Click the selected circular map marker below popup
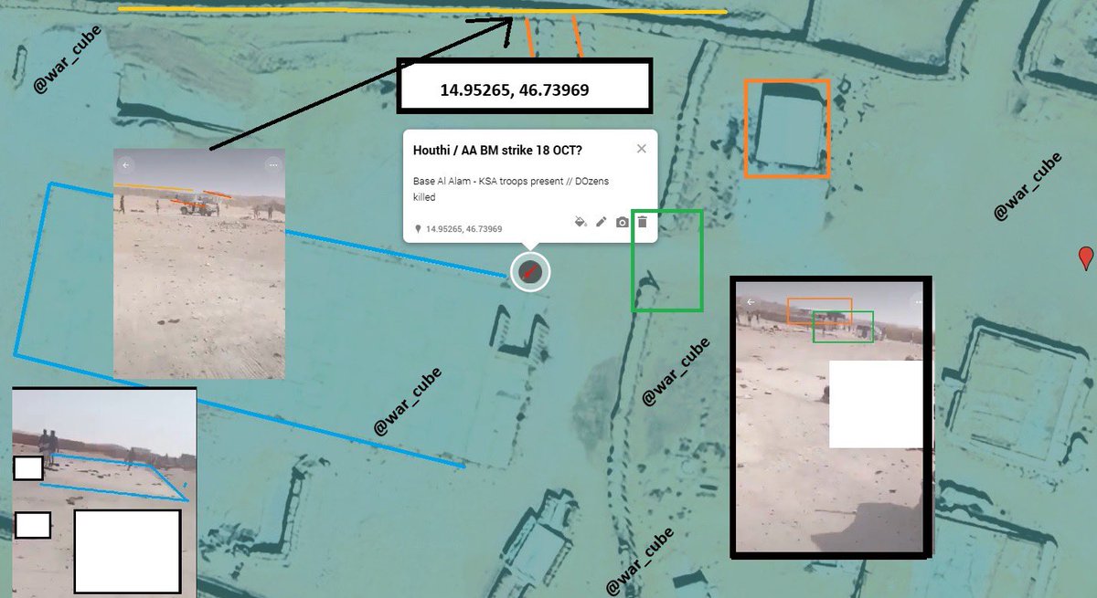Image resolution: width=1097 pixels, height=598 pixels. click(530, 271)
